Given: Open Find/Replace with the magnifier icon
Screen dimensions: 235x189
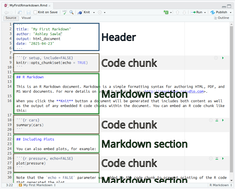Looking at the screenshot, I should (72, 12).
